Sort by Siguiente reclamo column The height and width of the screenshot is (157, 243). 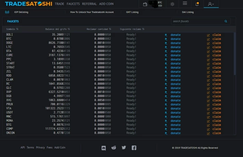132,29
